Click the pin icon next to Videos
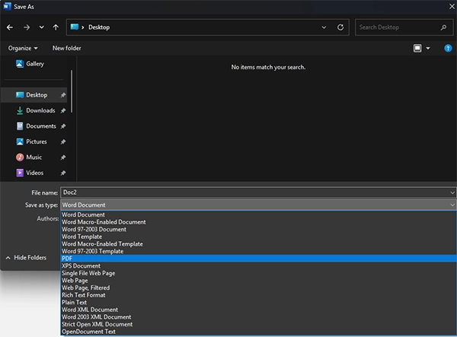The height and width of the screenshot is (337, 457). point(63,173)
